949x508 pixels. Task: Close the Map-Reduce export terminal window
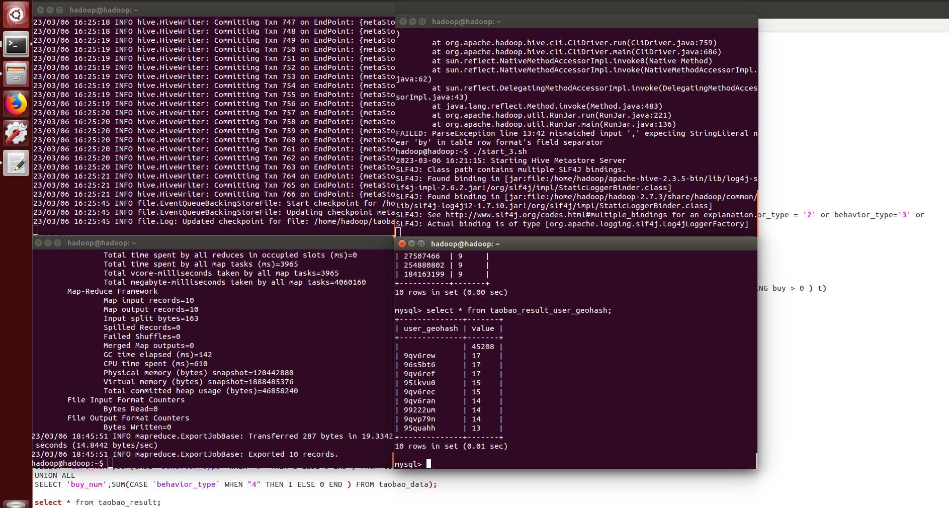pos(38,243)
